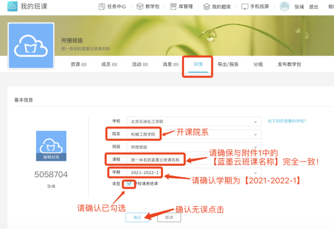Switch to 活动 (0) tab
Image resolution: width=334 pixels, height=229 pixels.
coord(140,64)
